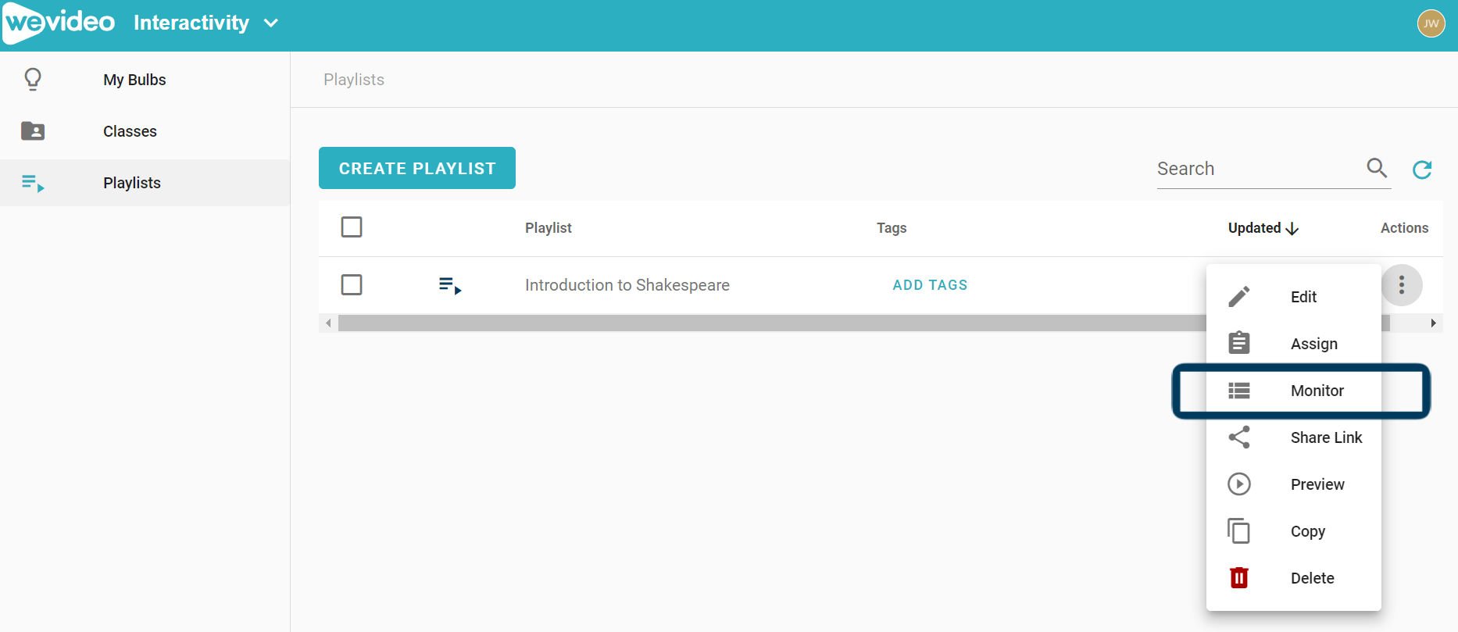Viewport: 1458px width, 632px height.
Task: Click the Share Link icon
Action: [1238, 437]
